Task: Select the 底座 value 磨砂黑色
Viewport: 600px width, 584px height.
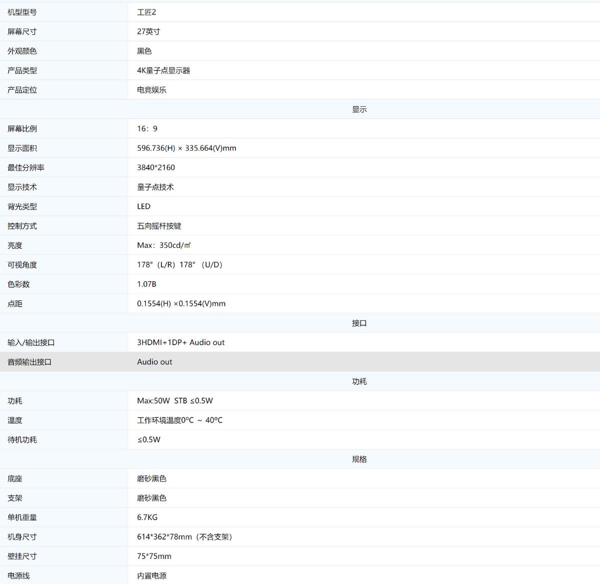Action: pos(152,478)
